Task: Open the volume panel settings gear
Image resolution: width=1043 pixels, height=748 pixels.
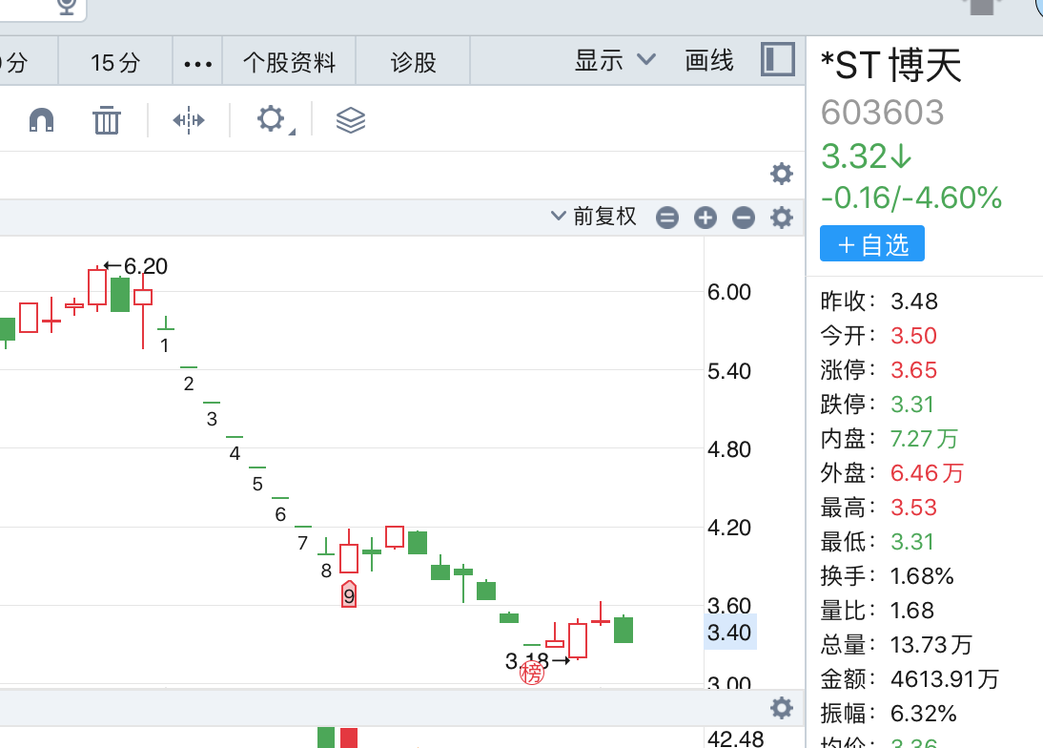Action: [x=782, y=708]
